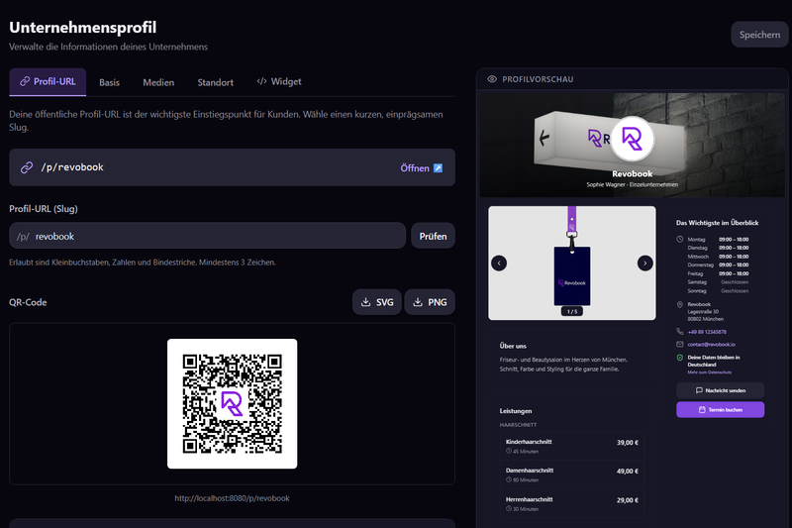Click the Lagerstraße 30 address line
The image size is (792, 528).
pyautogui.click(x=703, y=312)
